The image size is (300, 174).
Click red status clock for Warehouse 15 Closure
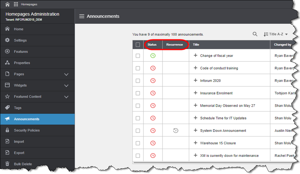[x=153, y=143]
